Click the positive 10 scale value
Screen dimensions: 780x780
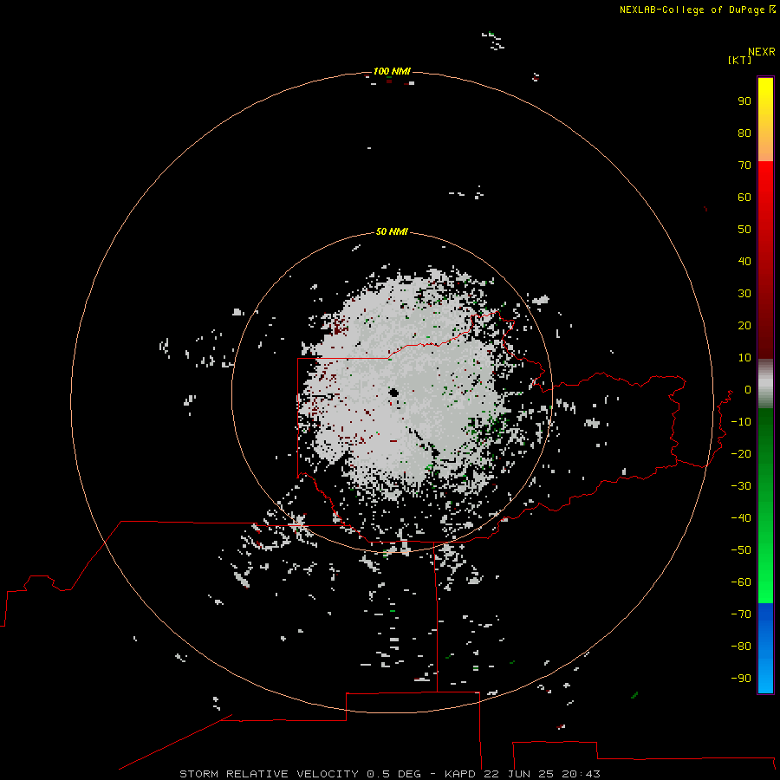[744, 358]
